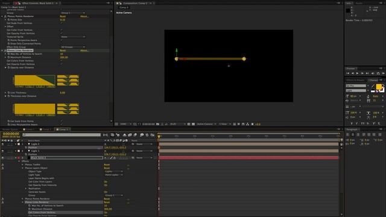Click Reset for Plexus Lines Renderer effect

tap(63, 51)
